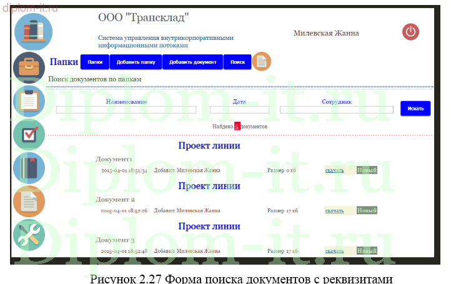This screenshot has width=451, height=284.
Task: Open the briefcase sidebar icon
Action: coord(29,67)
